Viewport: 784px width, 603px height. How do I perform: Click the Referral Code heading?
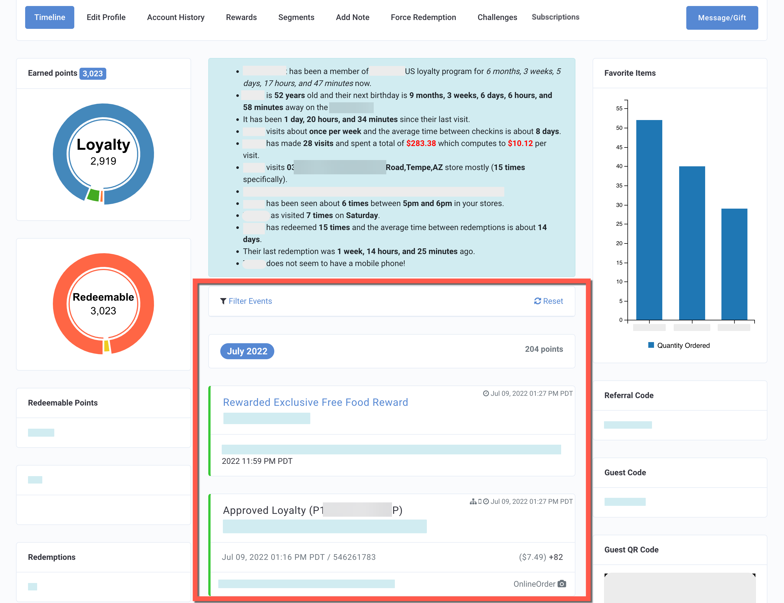(629, 396)
